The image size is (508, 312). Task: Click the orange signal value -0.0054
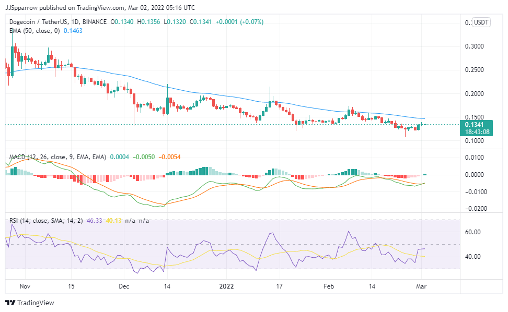click(x=170, y=157)
